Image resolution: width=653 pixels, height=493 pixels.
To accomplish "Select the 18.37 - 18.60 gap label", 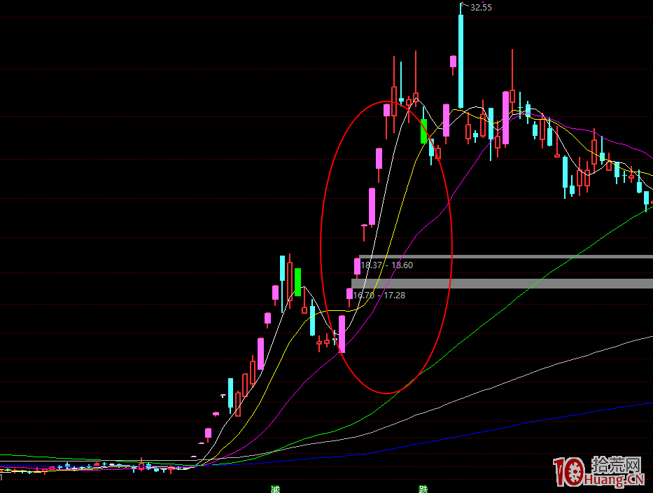I will (387, 265).
